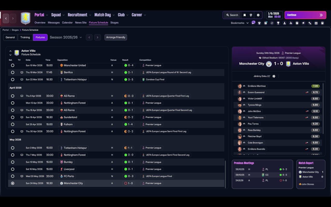This screenshot has width=331, height=207.
Task: Open the Season 2025/26 dropdown
Action: click(66, 37)
